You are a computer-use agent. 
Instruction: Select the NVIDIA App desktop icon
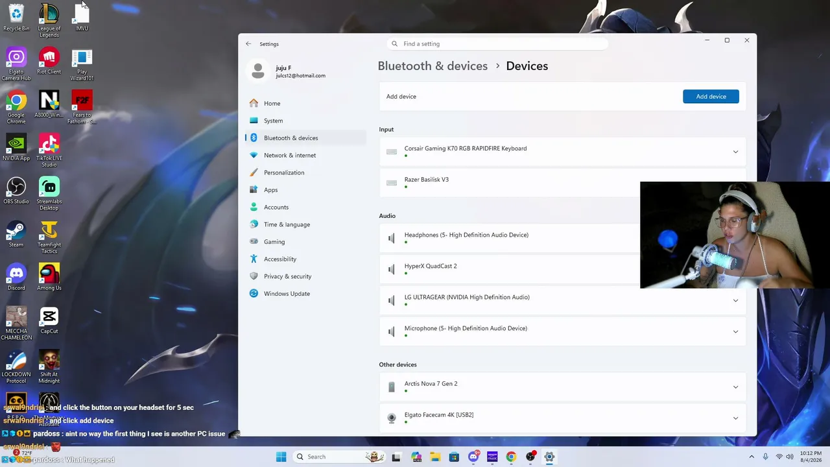tap(16, 148)
